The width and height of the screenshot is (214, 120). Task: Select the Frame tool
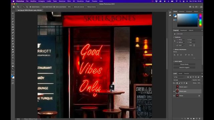pyautogui.click(x=13, y=27)
